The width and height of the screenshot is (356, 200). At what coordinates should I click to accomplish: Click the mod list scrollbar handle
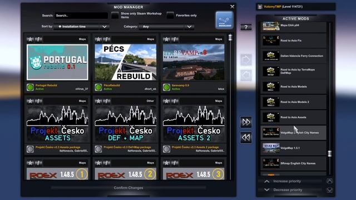point(230,37)
